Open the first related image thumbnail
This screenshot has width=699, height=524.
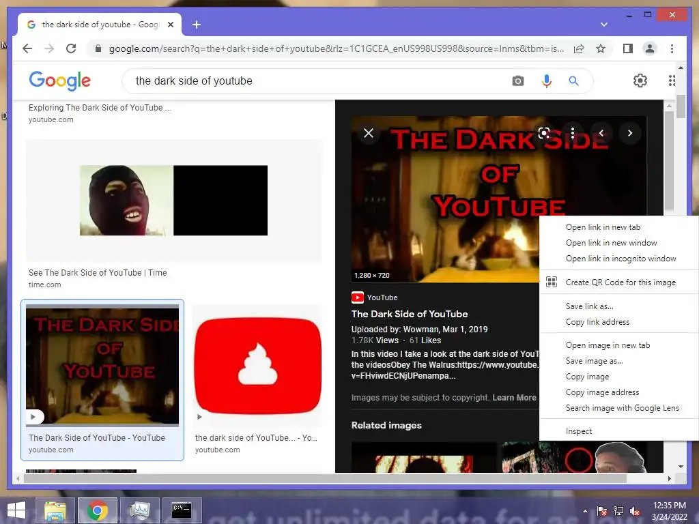tap(423, 457)
